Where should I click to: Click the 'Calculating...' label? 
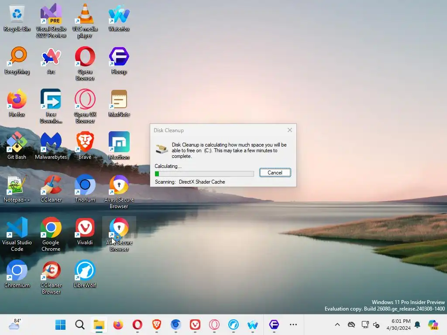(x=168, y=166)
